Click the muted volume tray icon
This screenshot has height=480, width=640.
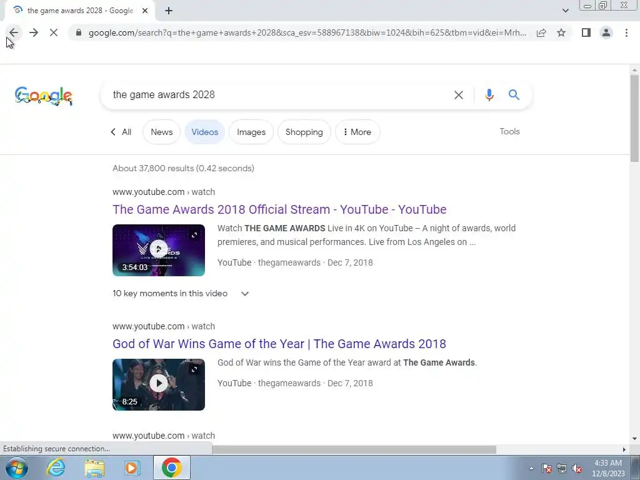(x=577, y=468)
